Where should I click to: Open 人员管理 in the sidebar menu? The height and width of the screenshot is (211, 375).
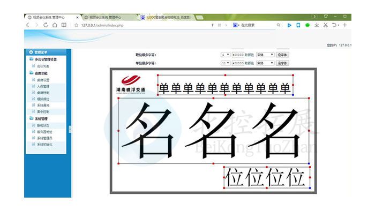click(x=43, y=86)
